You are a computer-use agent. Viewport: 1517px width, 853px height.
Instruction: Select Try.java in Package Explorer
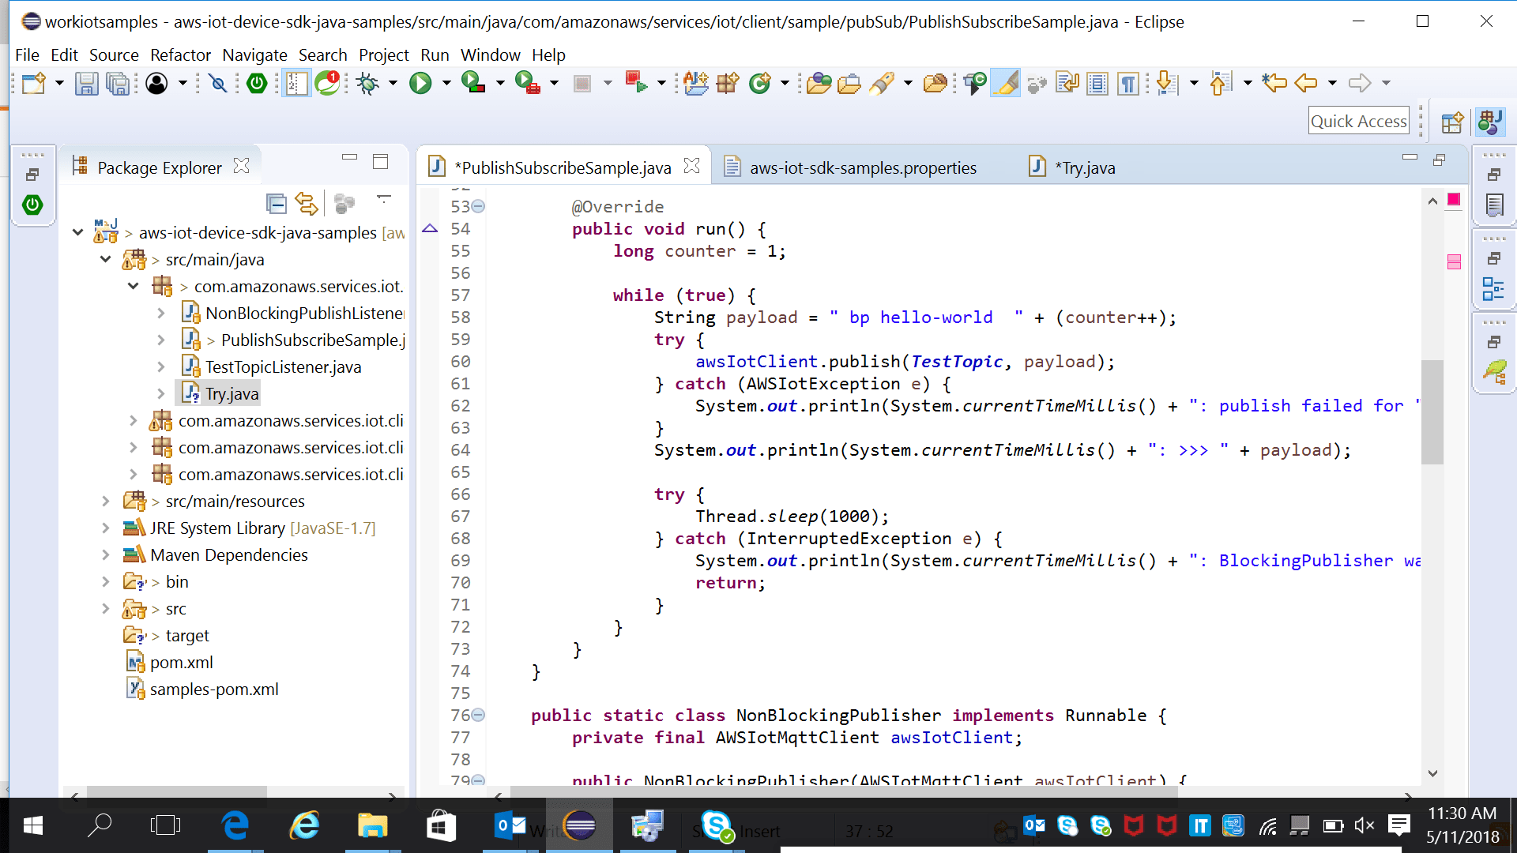232,393
